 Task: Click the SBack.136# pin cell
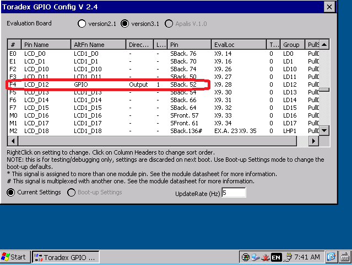[186, 131]
